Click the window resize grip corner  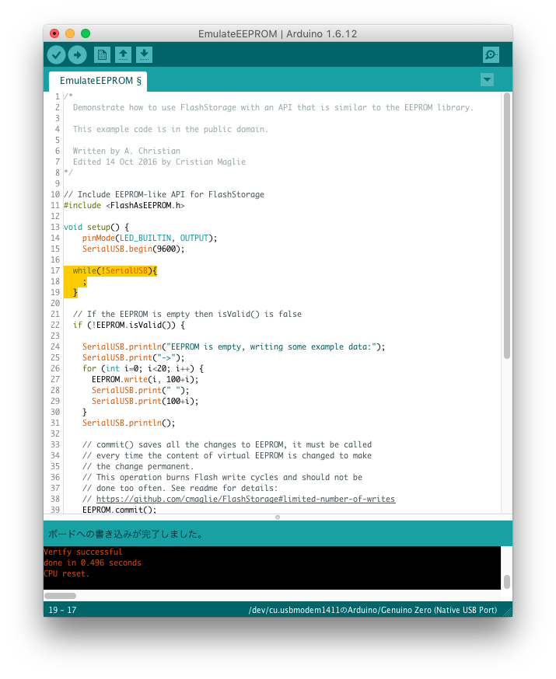[508, 611]
